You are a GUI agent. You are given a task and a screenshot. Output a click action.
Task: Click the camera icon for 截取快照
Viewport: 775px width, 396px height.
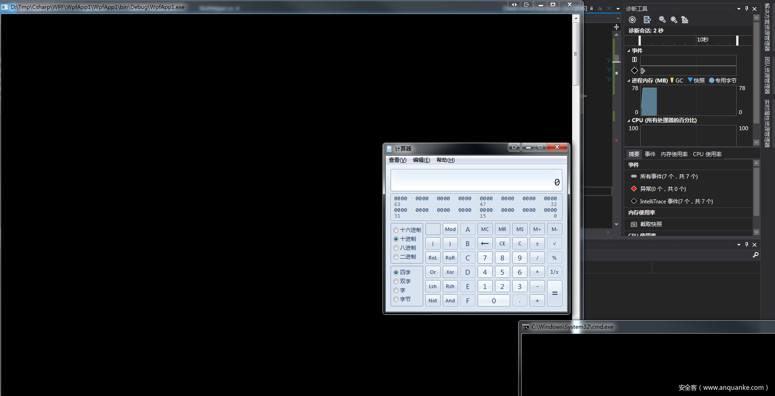coord(634,224)
